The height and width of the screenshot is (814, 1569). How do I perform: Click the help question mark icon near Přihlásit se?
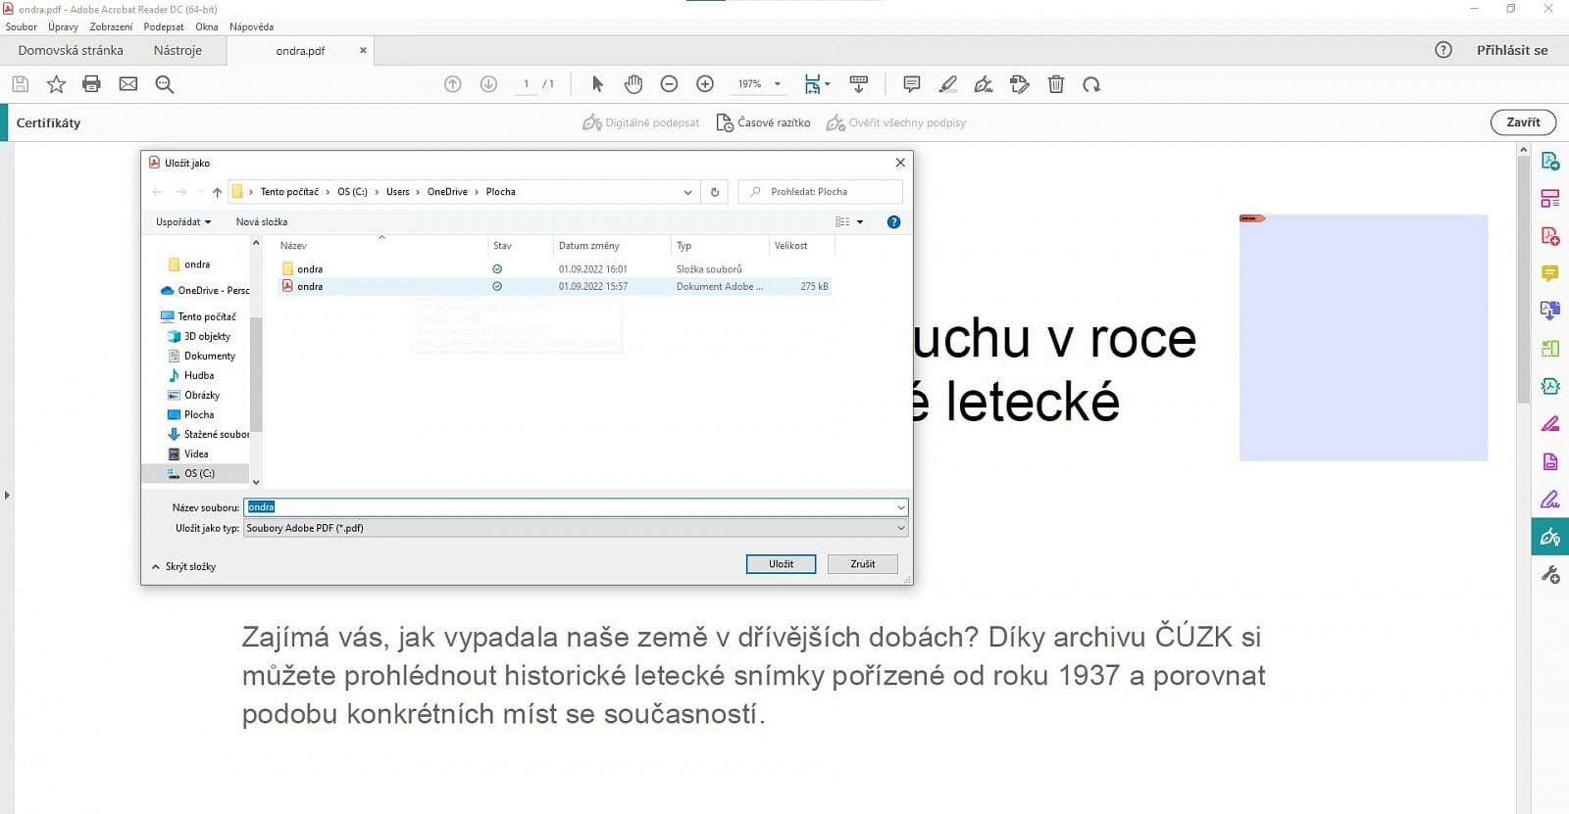tap(1443, 50)
